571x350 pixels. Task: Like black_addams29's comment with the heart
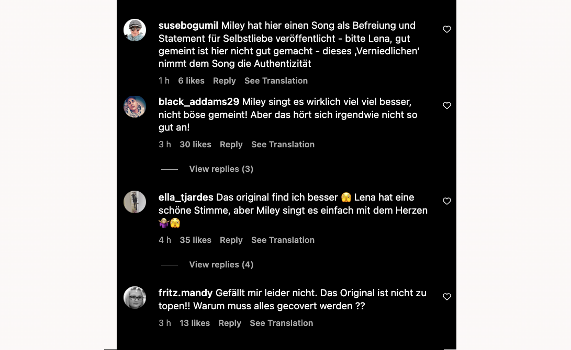447,106
